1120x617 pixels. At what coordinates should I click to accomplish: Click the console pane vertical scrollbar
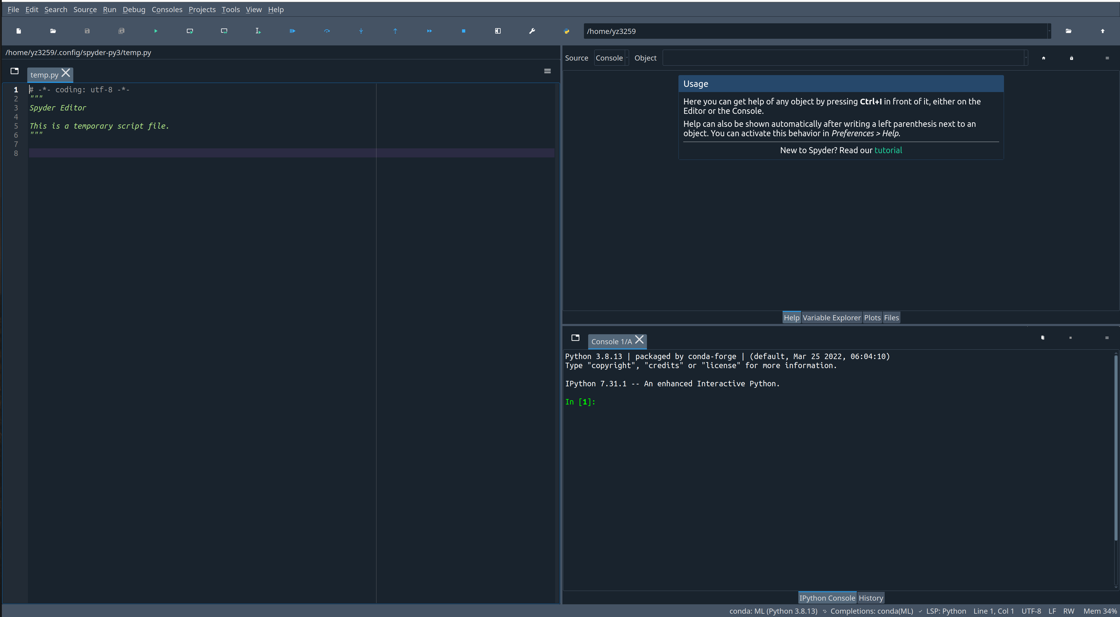1116,447
